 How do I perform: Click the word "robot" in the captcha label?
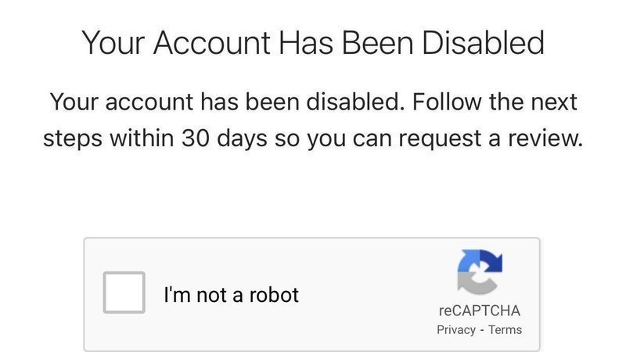[x=274, y=295]
